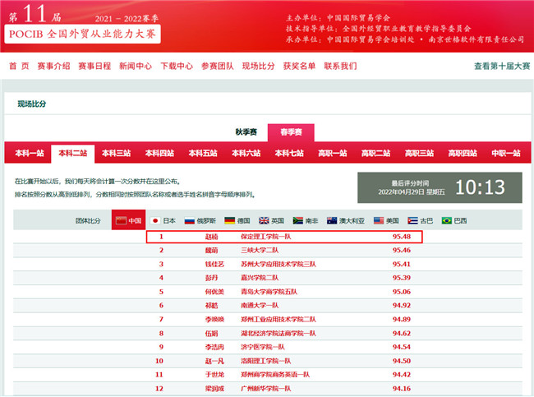534x397 pixels.
Task: Click the score 94.16
Action: click(x=402, y=389)
